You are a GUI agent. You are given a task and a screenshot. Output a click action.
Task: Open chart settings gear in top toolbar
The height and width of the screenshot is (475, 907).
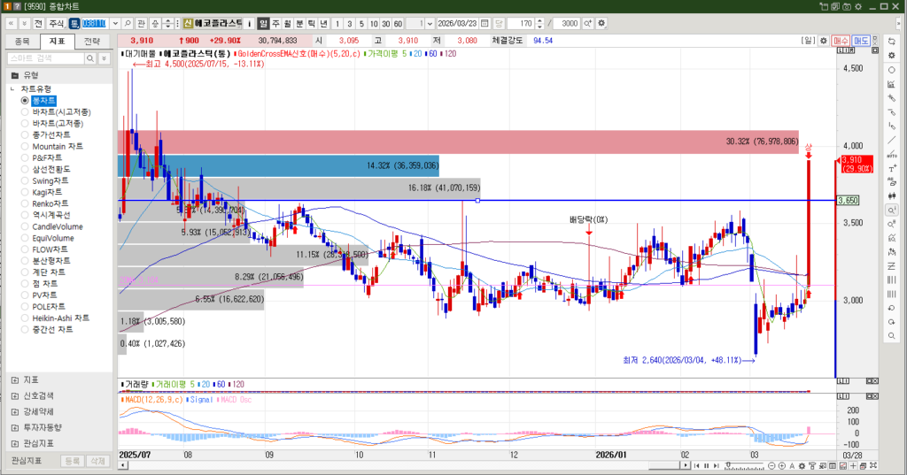pos(602,22)
